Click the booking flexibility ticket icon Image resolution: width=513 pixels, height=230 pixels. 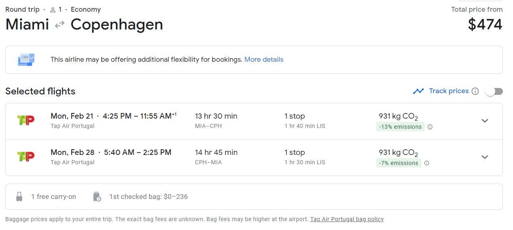click(x=26, y=60)
